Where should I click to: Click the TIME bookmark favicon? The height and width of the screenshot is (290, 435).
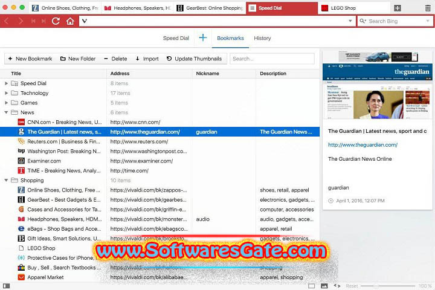(21, 170)
